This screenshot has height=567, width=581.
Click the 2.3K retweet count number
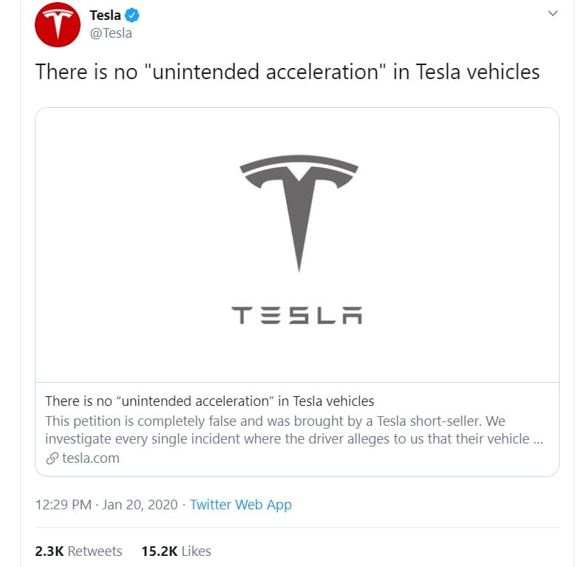coord(49,551)
